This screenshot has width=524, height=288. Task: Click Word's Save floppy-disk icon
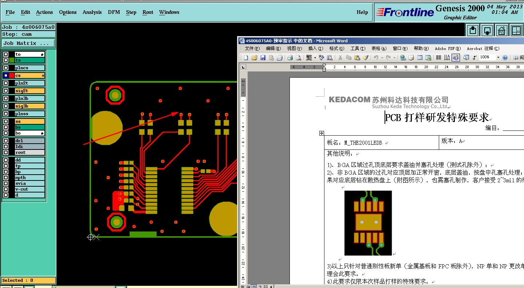(263, 58)
